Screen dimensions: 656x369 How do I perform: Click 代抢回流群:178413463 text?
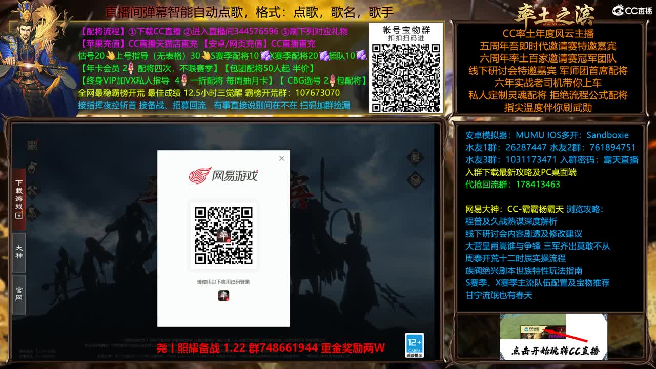tap(512, 184)
